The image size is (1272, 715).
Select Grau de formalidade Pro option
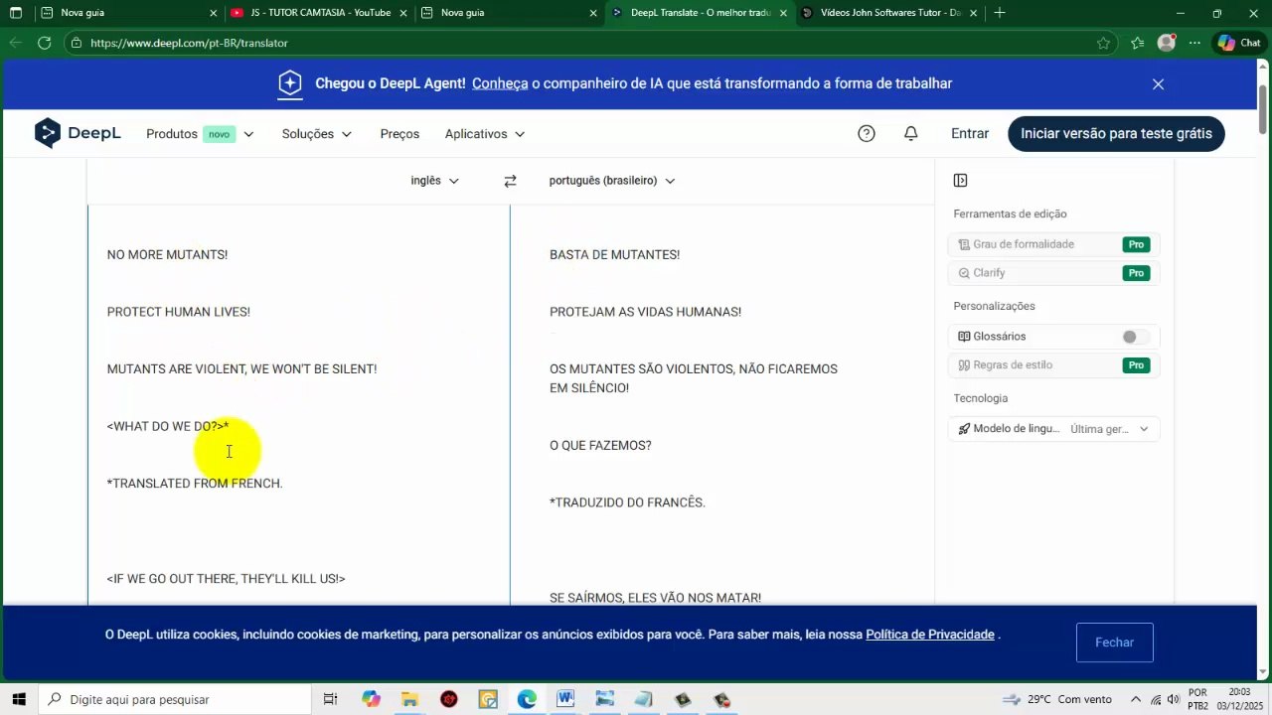click(1053, 244)
